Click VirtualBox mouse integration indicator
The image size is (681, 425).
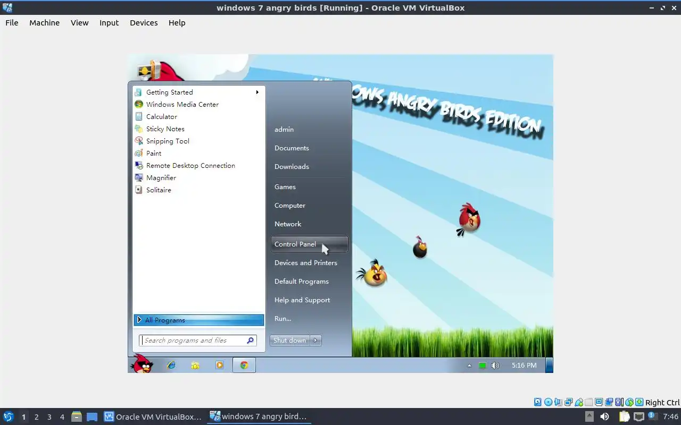coord(629,402)
